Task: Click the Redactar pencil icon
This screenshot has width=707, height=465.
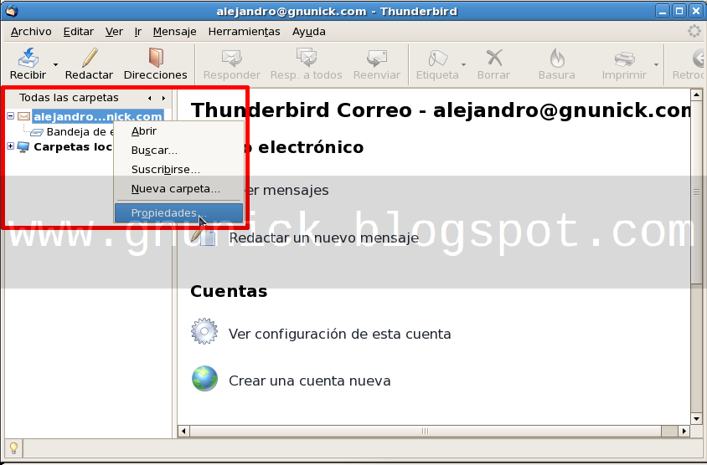Action: point(90,58)
